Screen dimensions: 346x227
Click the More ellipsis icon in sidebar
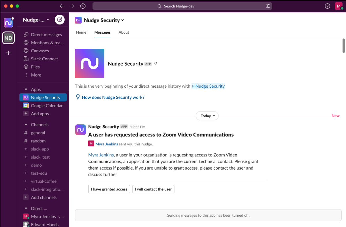tap(26, 75)
